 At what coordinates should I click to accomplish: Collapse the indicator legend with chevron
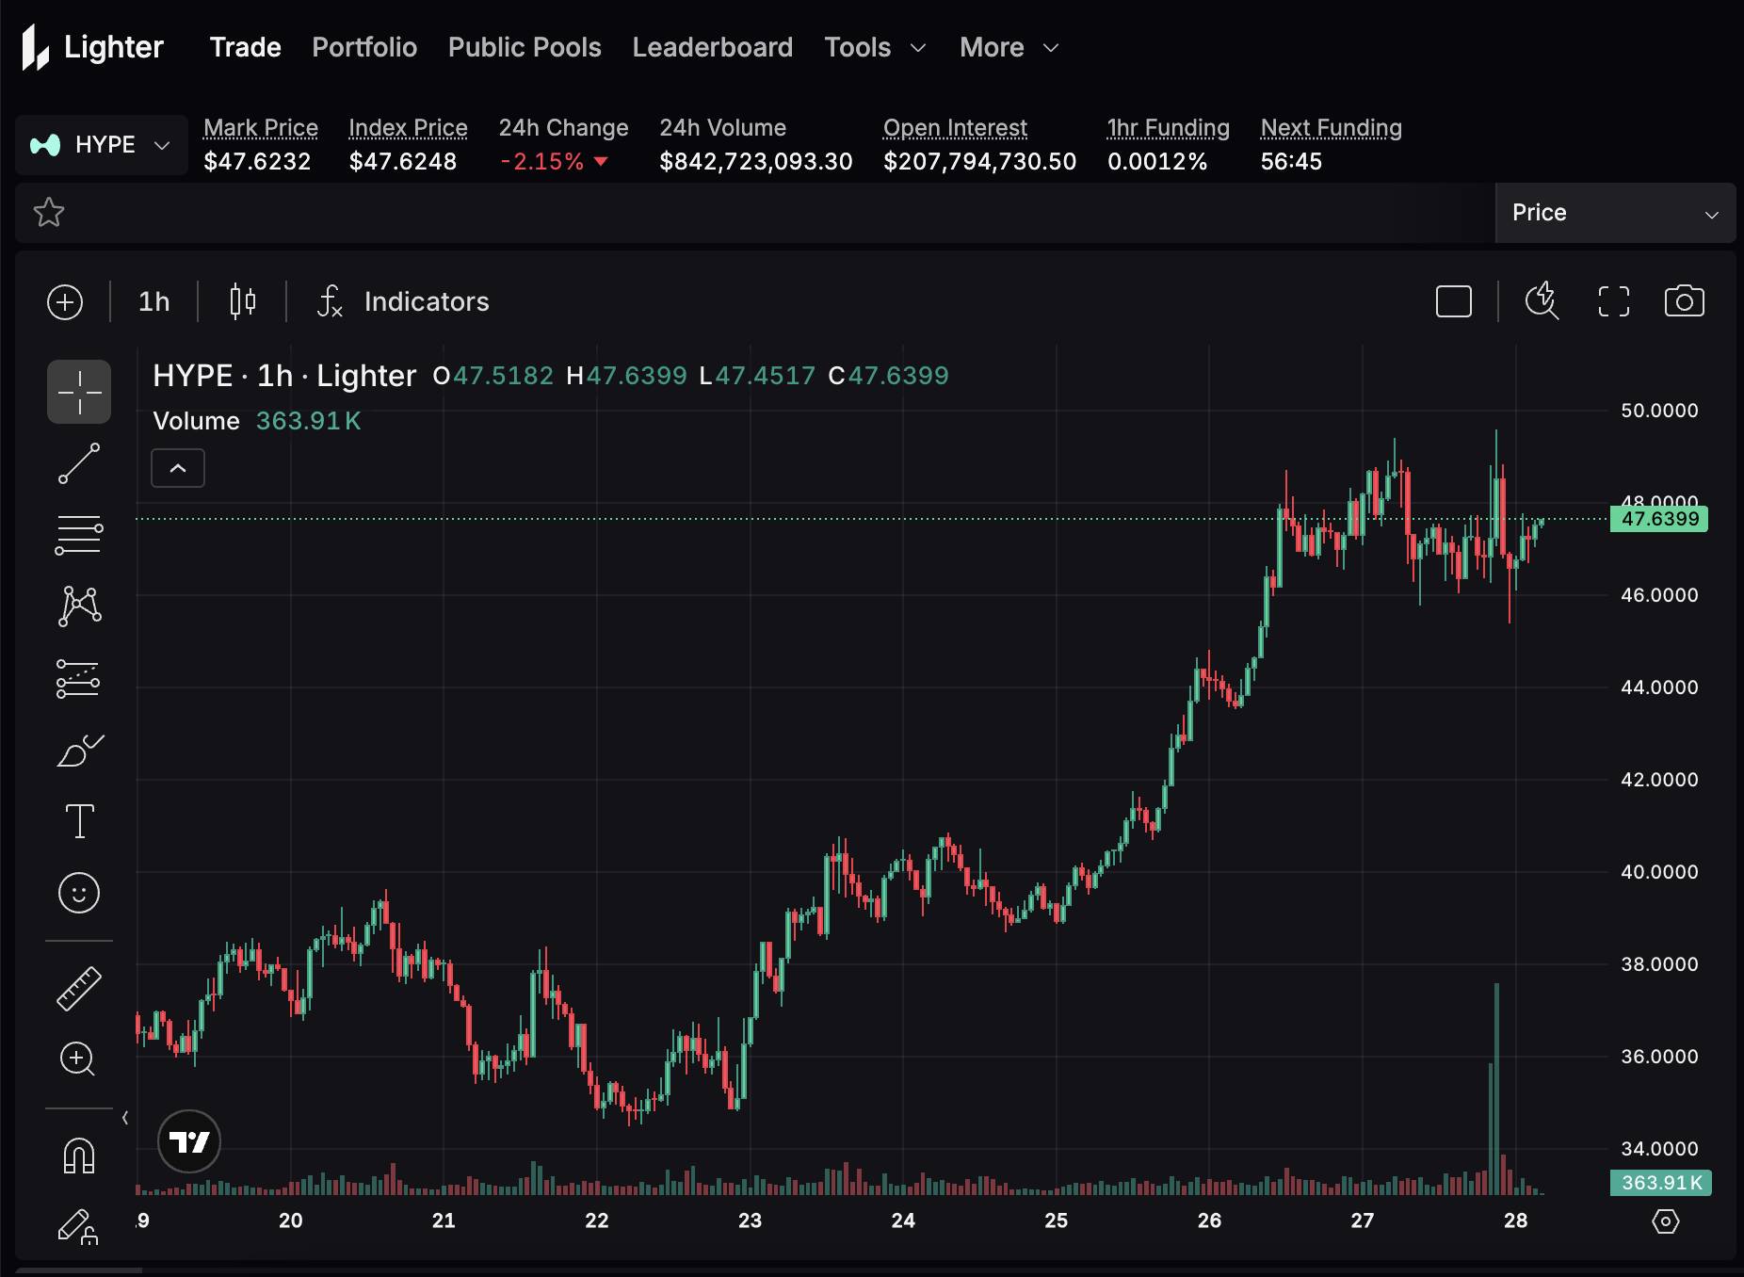click(x=178, y=468)
